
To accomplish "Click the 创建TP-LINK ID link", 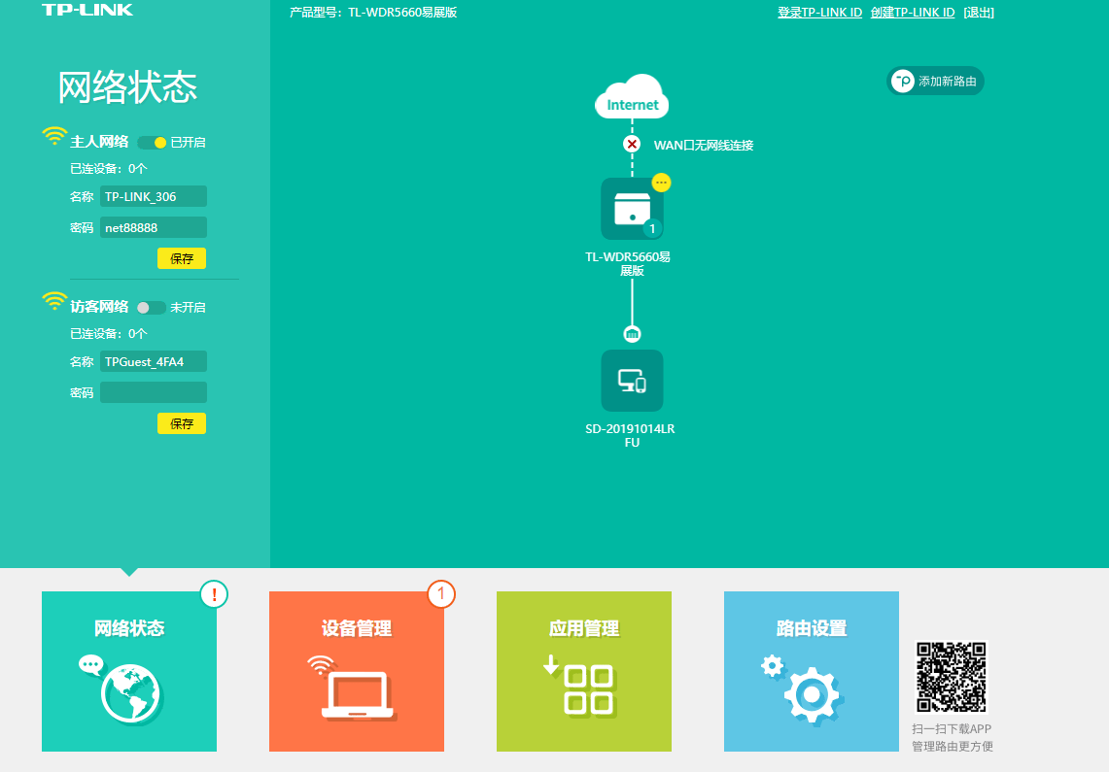I will pos(913,13).
